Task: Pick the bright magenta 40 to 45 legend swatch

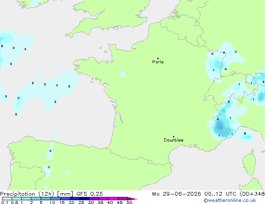Action: [x=113, y=199]
